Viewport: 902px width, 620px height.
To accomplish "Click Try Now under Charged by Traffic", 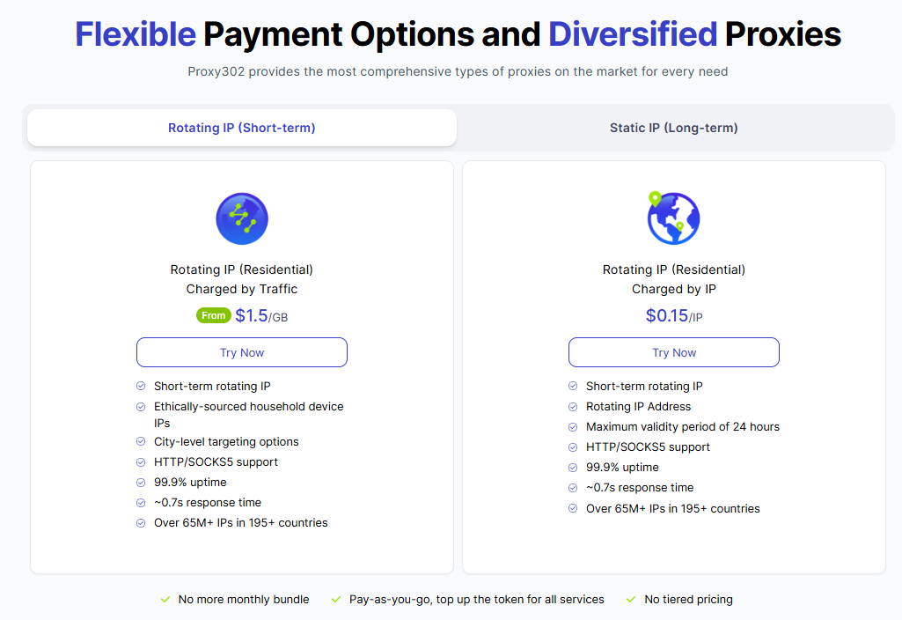I will [x=242, y=352].
